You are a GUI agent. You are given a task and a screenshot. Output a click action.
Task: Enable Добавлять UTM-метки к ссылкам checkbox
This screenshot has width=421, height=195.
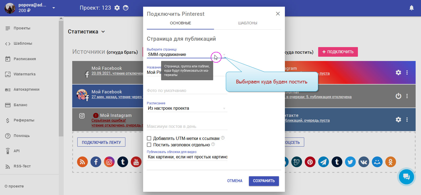pyautogui.click(x=149, y=139)
